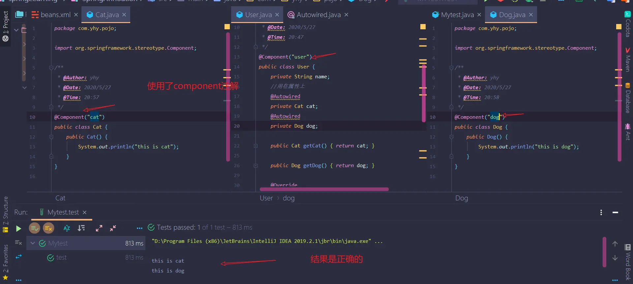Click the Cat.java inspection status indicator
The height and width of the screenshot is (284, 633).
[x=227, y=27]
